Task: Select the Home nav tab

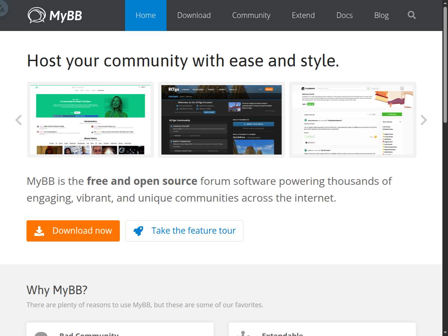Action: tap(146, 15)
